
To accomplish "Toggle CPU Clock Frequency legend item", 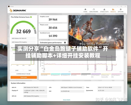I will (x=96, y=76).
